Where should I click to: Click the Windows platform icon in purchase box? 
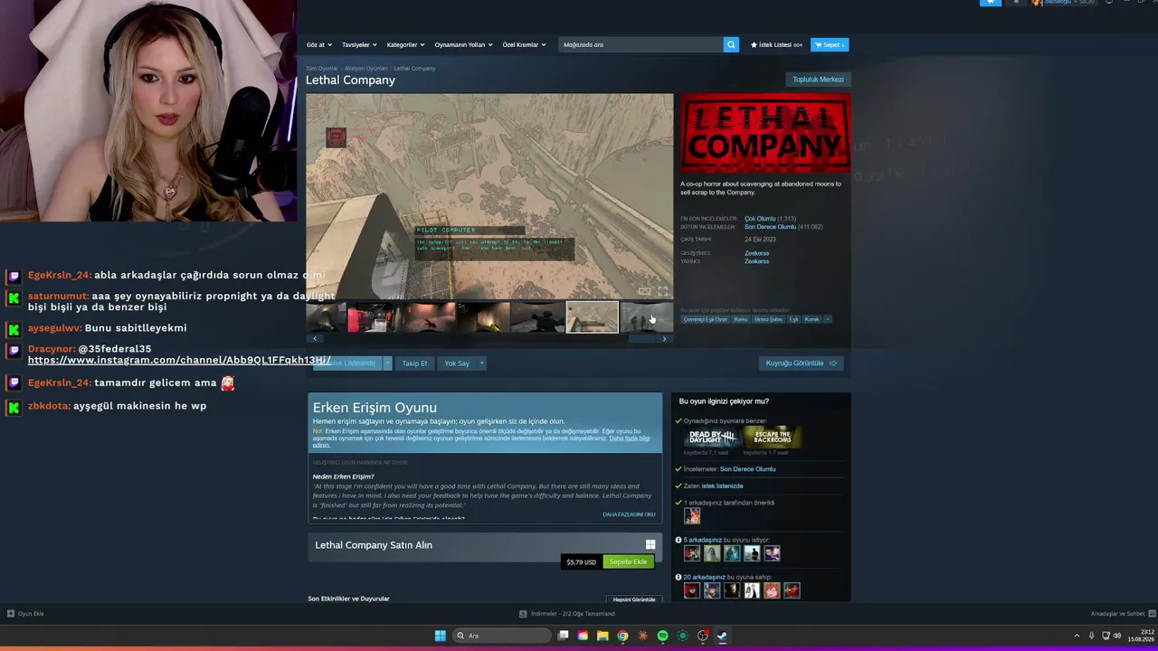click(x=650, y=544)
